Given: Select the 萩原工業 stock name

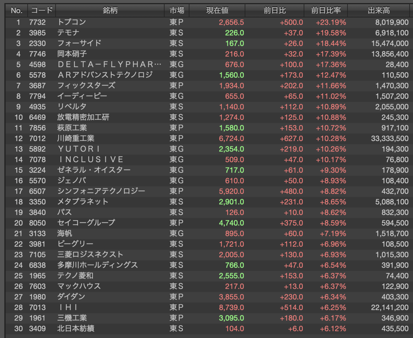Looking at the screenshot, I should pyautogui.click(x=72, y=128).
